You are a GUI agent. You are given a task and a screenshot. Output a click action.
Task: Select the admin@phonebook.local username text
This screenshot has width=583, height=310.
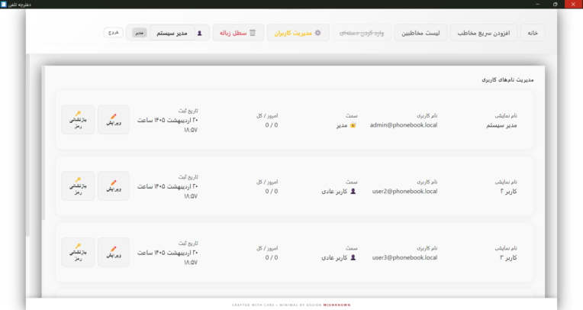coord(404,125)
